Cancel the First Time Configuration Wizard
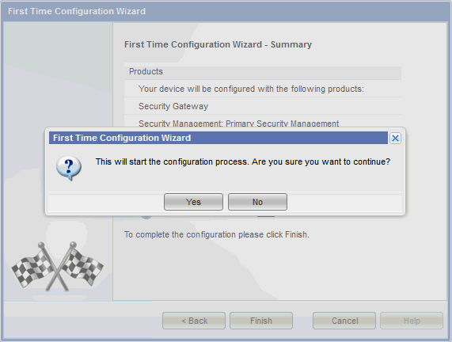The width and height of the screenshot is (452, 342). (344, 321)
